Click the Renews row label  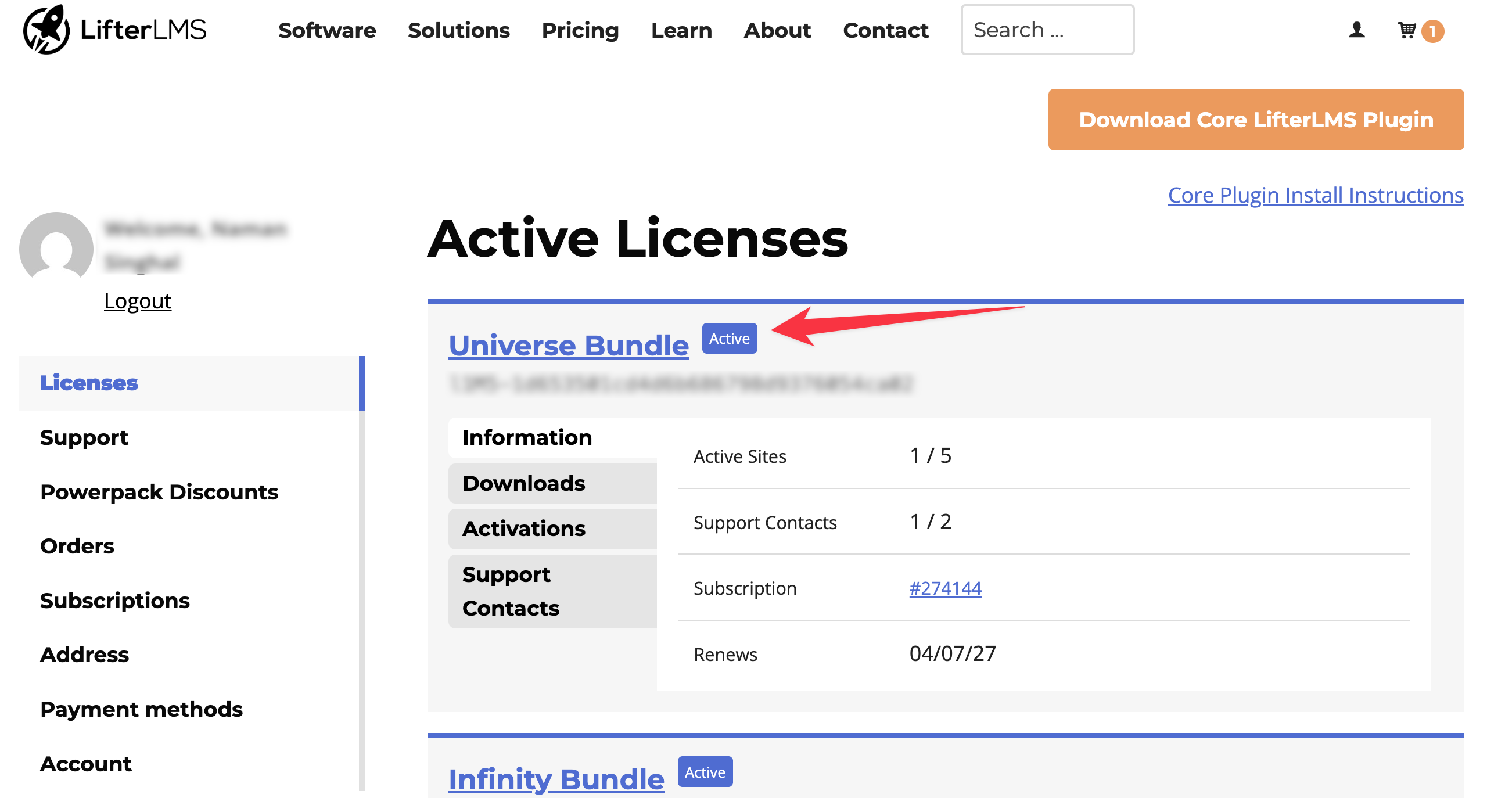[725, 655]
